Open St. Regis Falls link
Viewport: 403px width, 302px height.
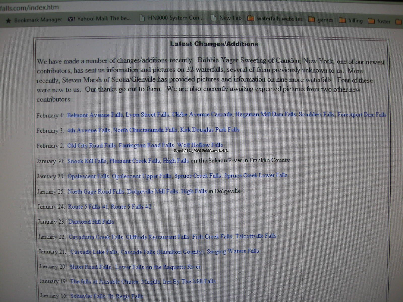pos(125,296)
